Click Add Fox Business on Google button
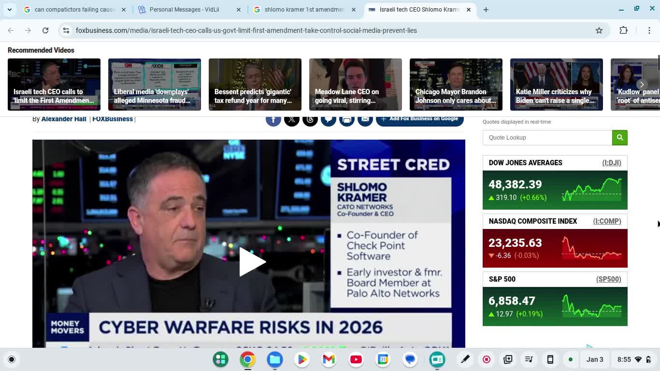Image resolution: width=660 pixels, height=371 pixels. (x=419, y=119)
